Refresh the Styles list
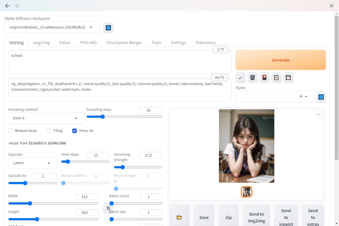Viewport: 339px width, 226px height. [x=321, y=97]
